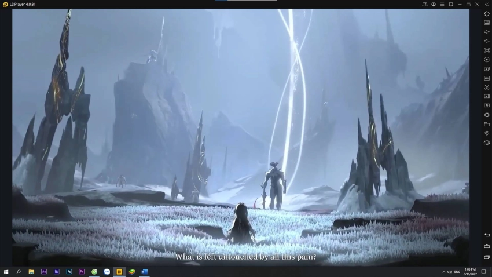Collapse the right sidebar with double chevron
The width and height of the screenshot is (492, 277).
487,4
